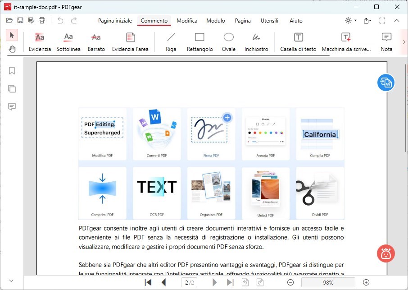
Task: Activate the hand pan tool
Action: pyautogui.click(x=12, y=49)
